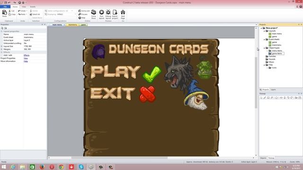Click the Project Properties View link
This screenshot has height=170, width=303.
pyautogui.click(x=26, y=58)
